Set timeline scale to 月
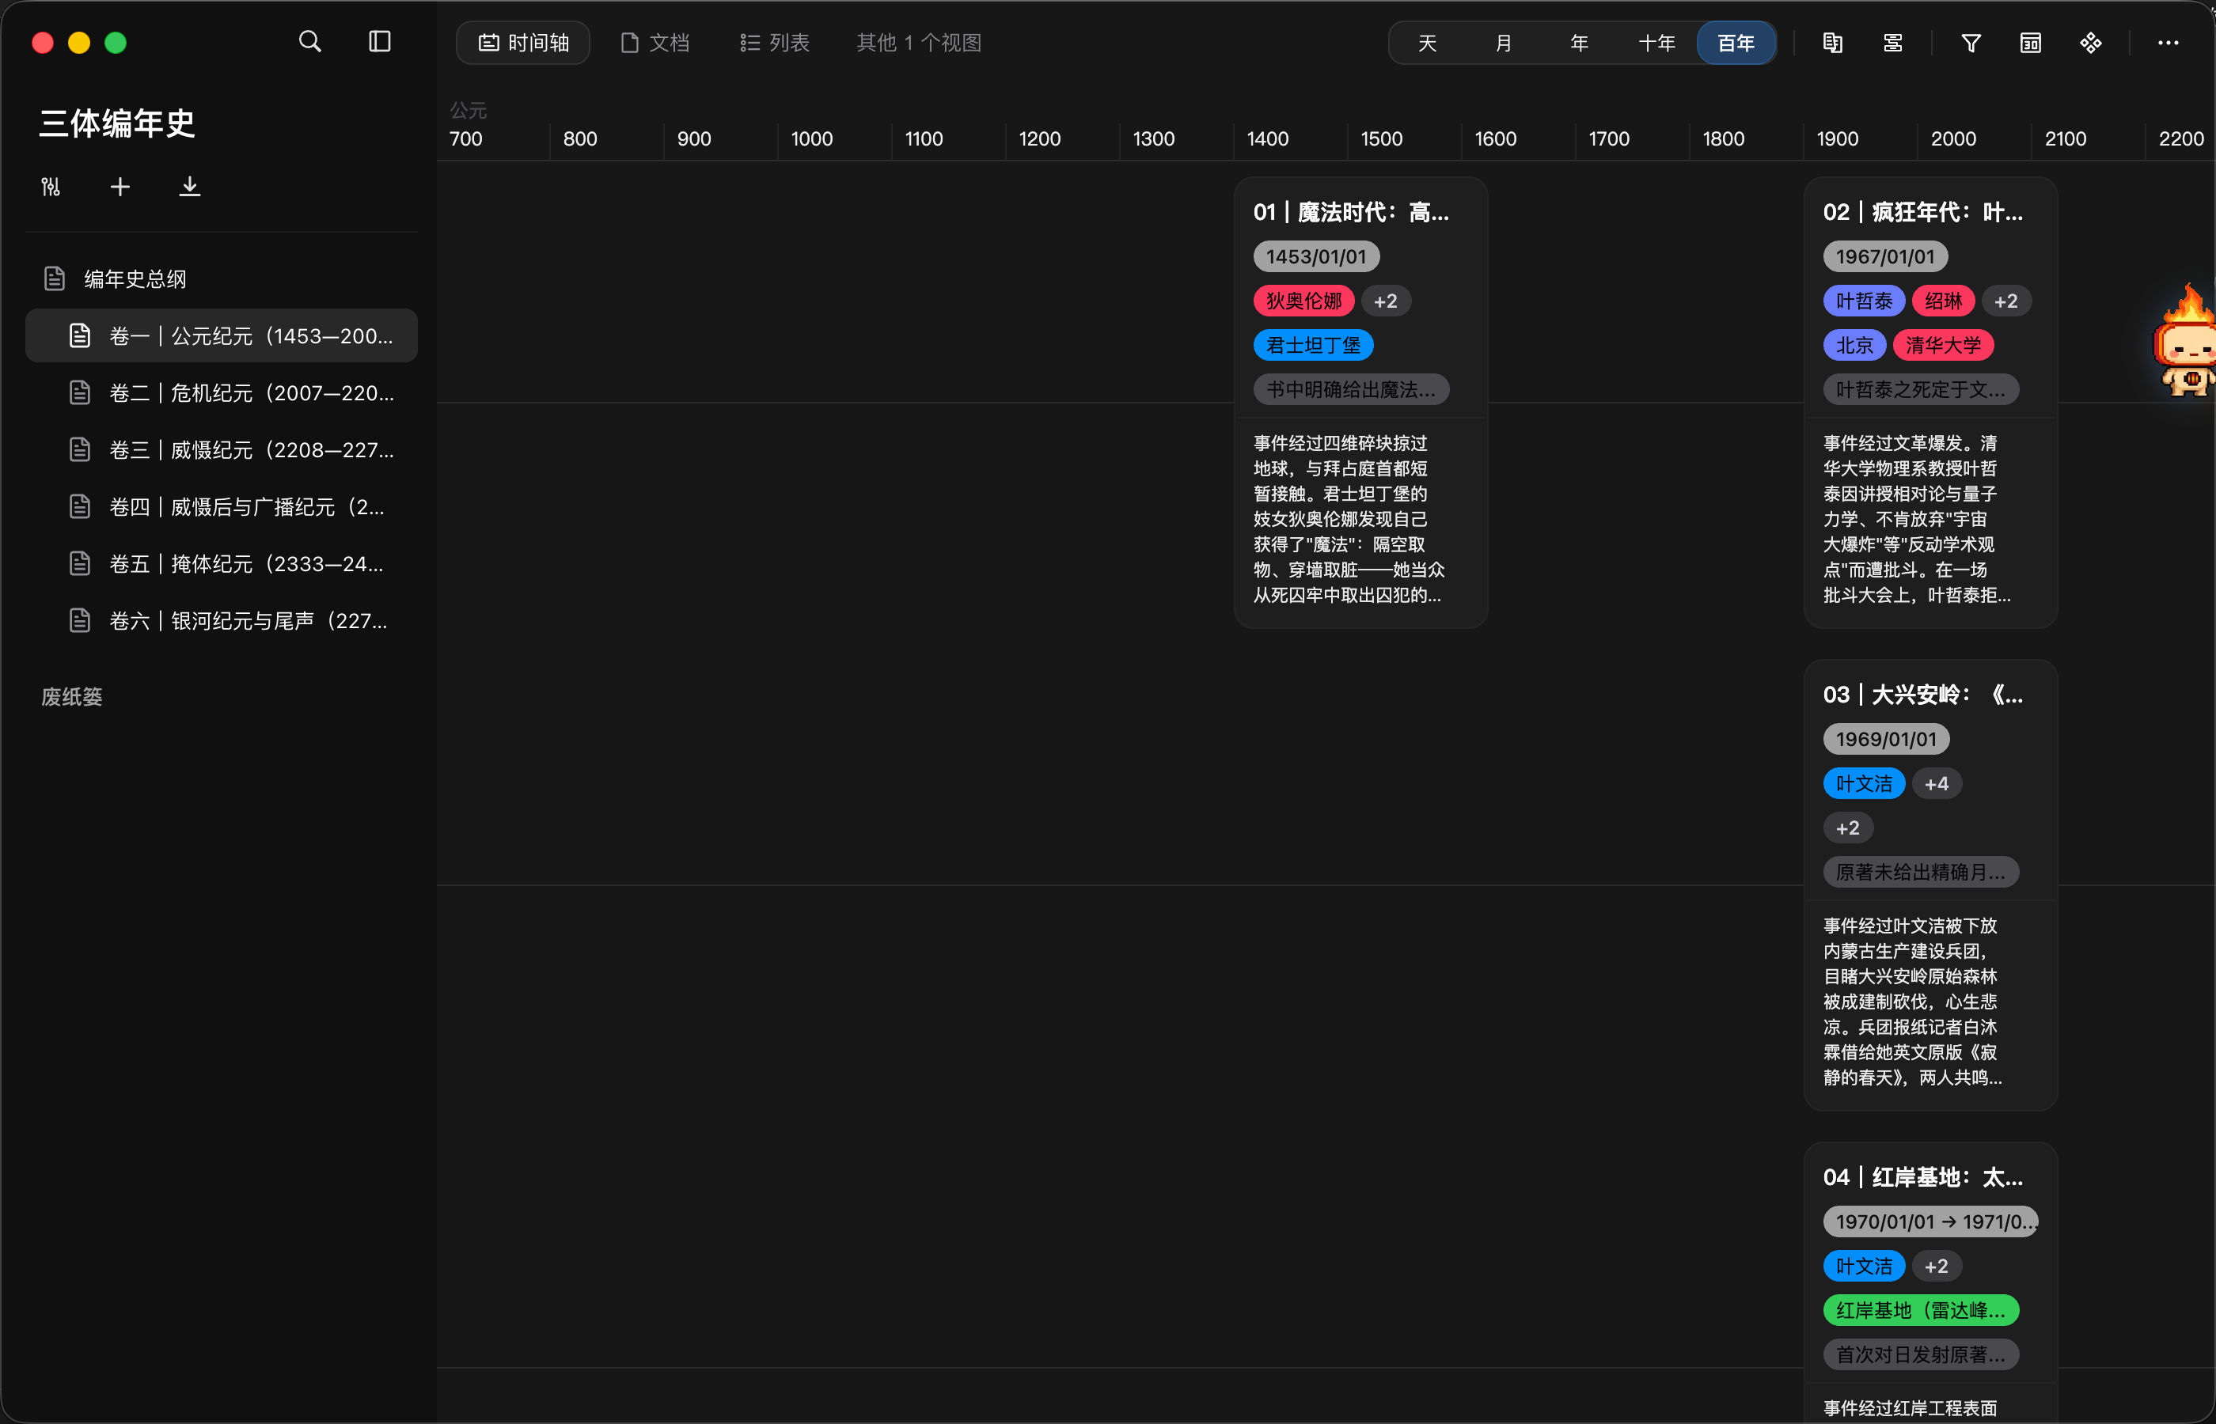 1504,43
